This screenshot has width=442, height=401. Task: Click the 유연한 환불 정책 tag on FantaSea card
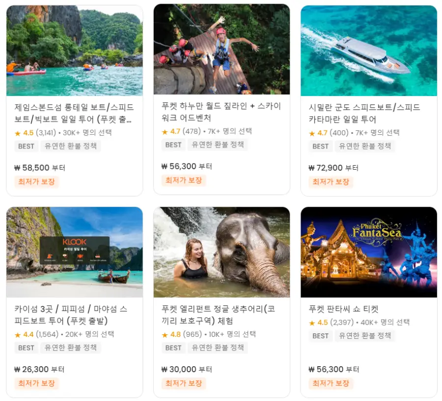(365, 335)
